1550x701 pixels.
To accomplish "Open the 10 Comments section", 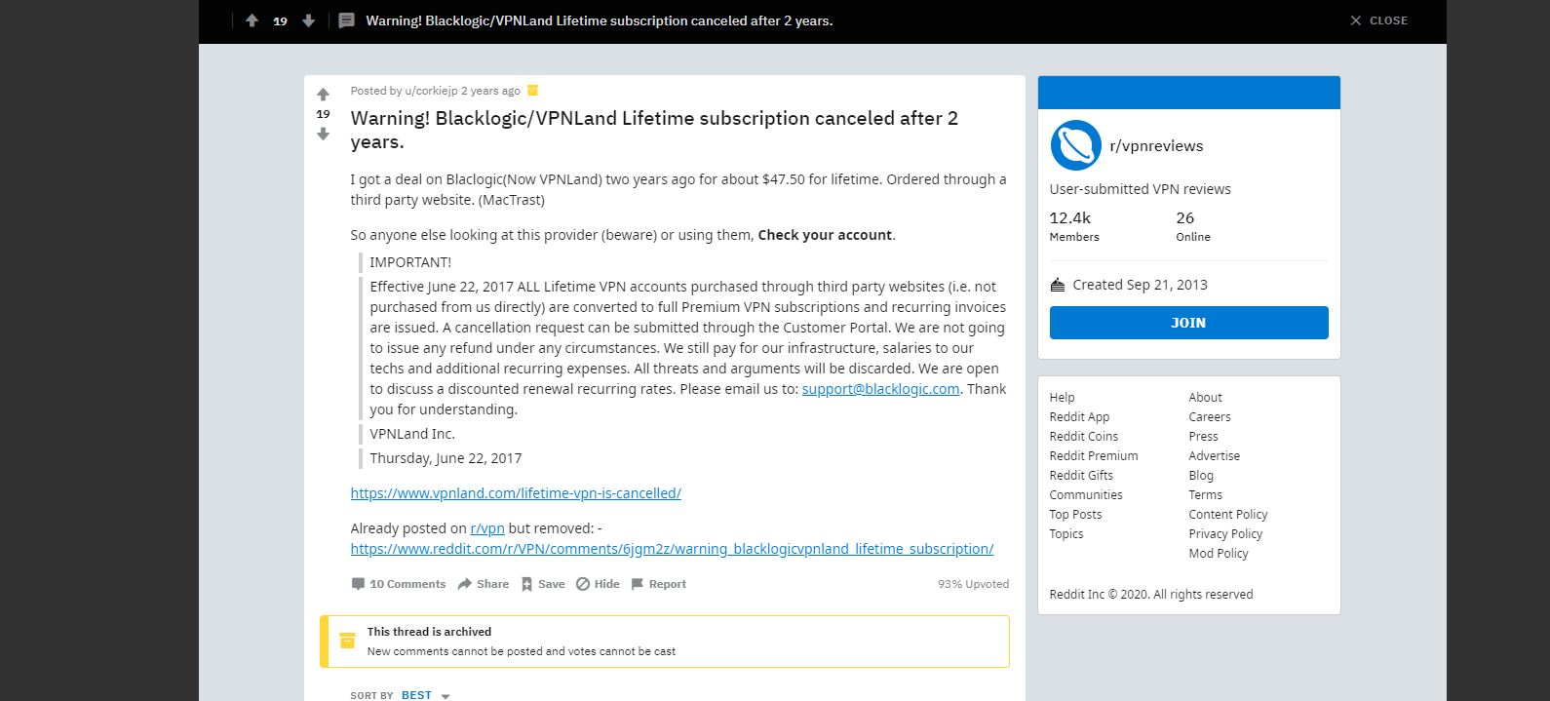I will (398, 584).
